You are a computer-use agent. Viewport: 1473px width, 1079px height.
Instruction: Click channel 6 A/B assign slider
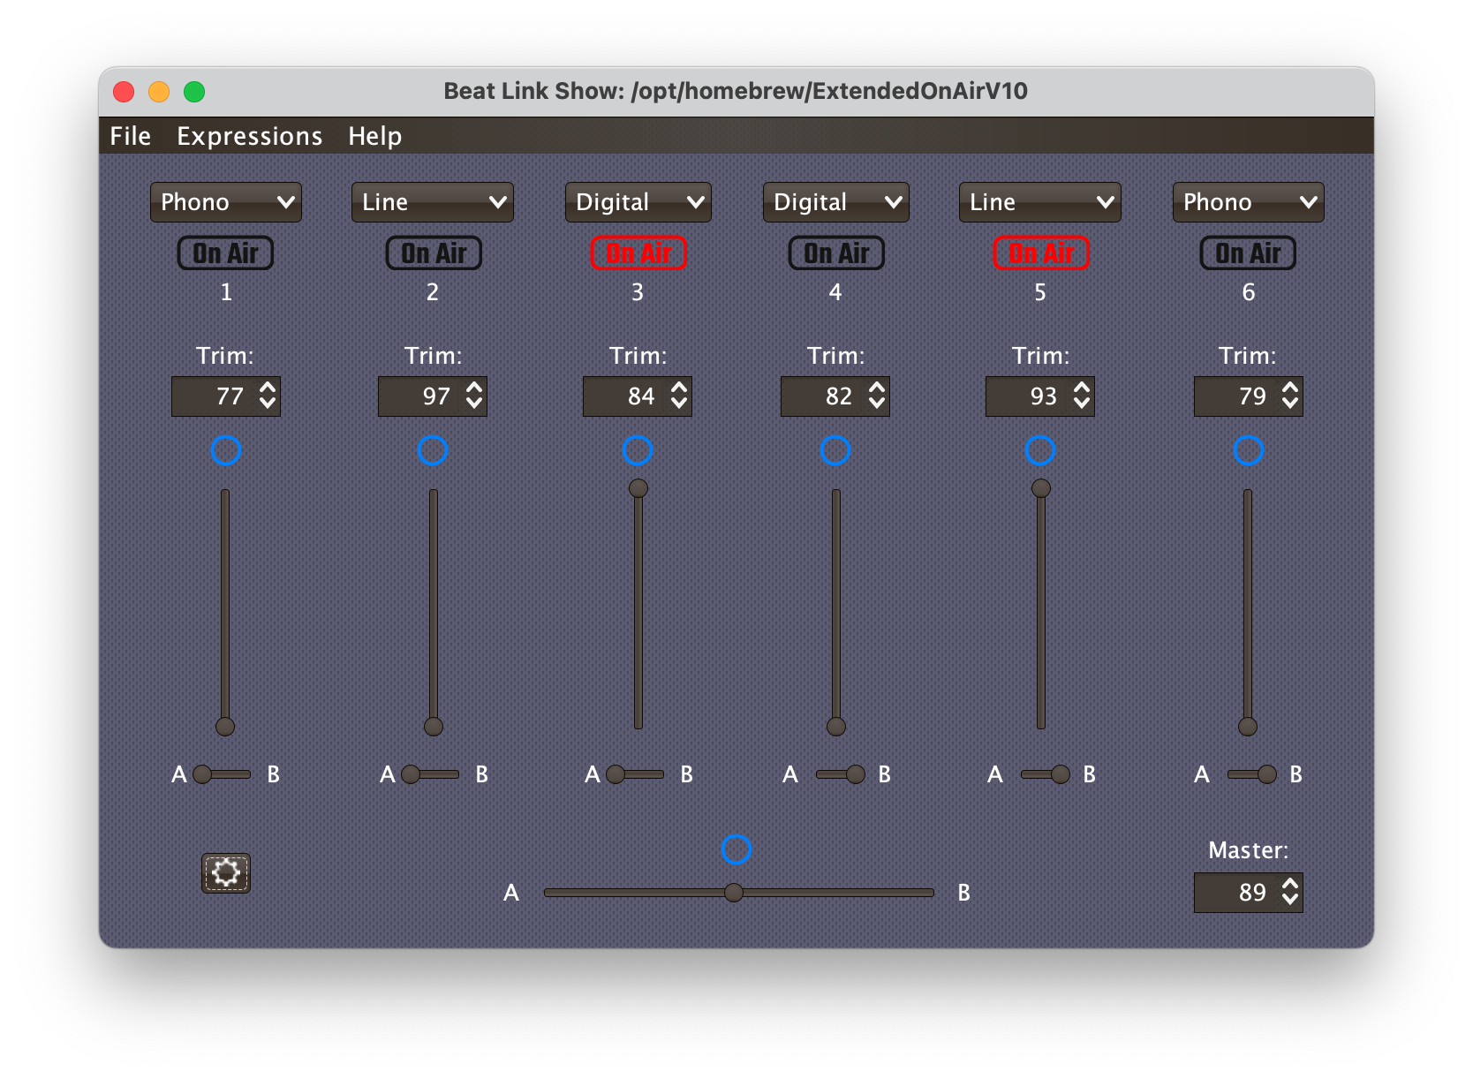pos(1252,774)
